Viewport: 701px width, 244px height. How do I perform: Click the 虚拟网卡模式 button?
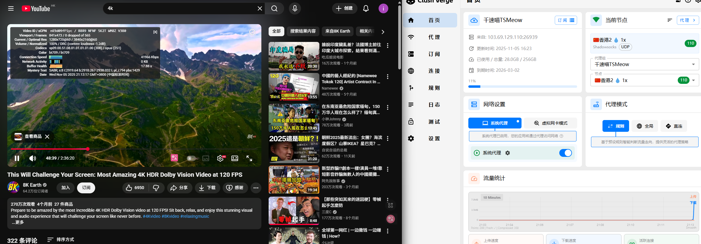coord(550,123)
